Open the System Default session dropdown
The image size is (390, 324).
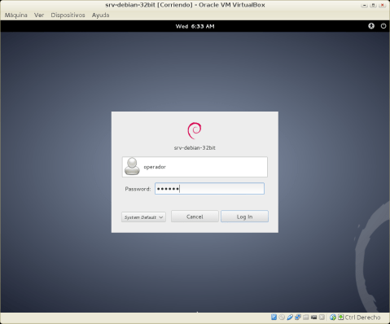coord(143,217)
